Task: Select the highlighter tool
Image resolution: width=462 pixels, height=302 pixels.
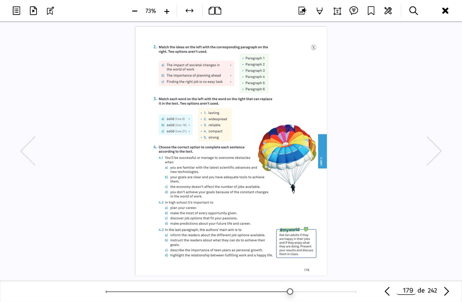Action: (320, 11)
